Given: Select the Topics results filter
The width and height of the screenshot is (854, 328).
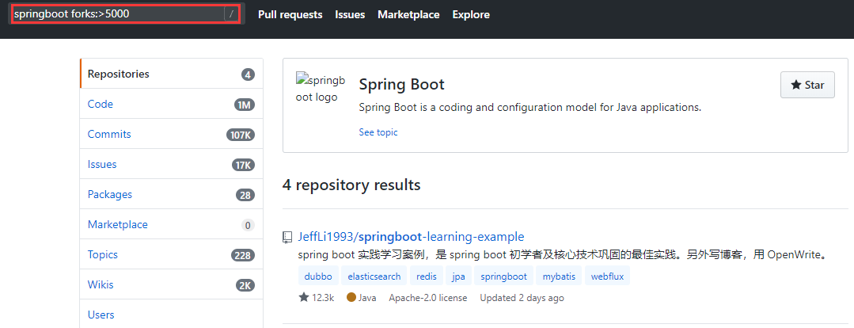Looking at the screenshot, I should [172, 254].
